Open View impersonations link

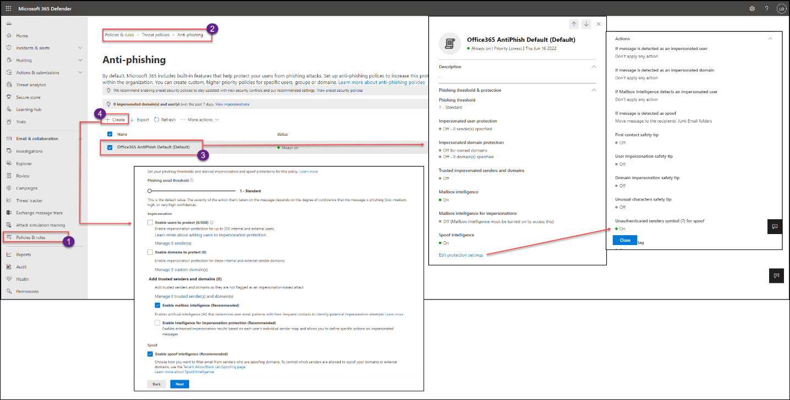click(x=232, y=104)
